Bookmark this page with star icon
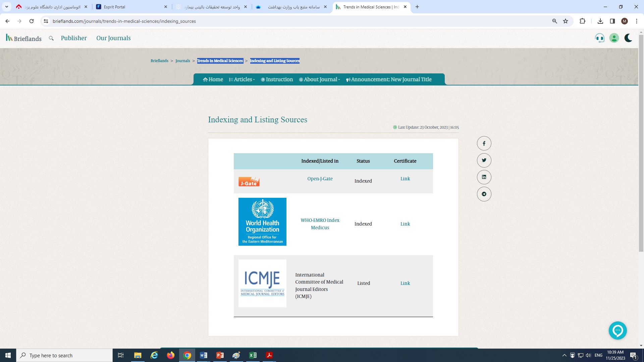This screenshot has height=362, width=644. coord(566,21)
